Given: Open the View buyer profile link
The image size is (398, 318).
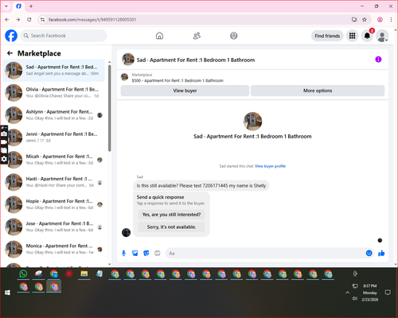Looking at the screenshot, I should tap(270, 166).
